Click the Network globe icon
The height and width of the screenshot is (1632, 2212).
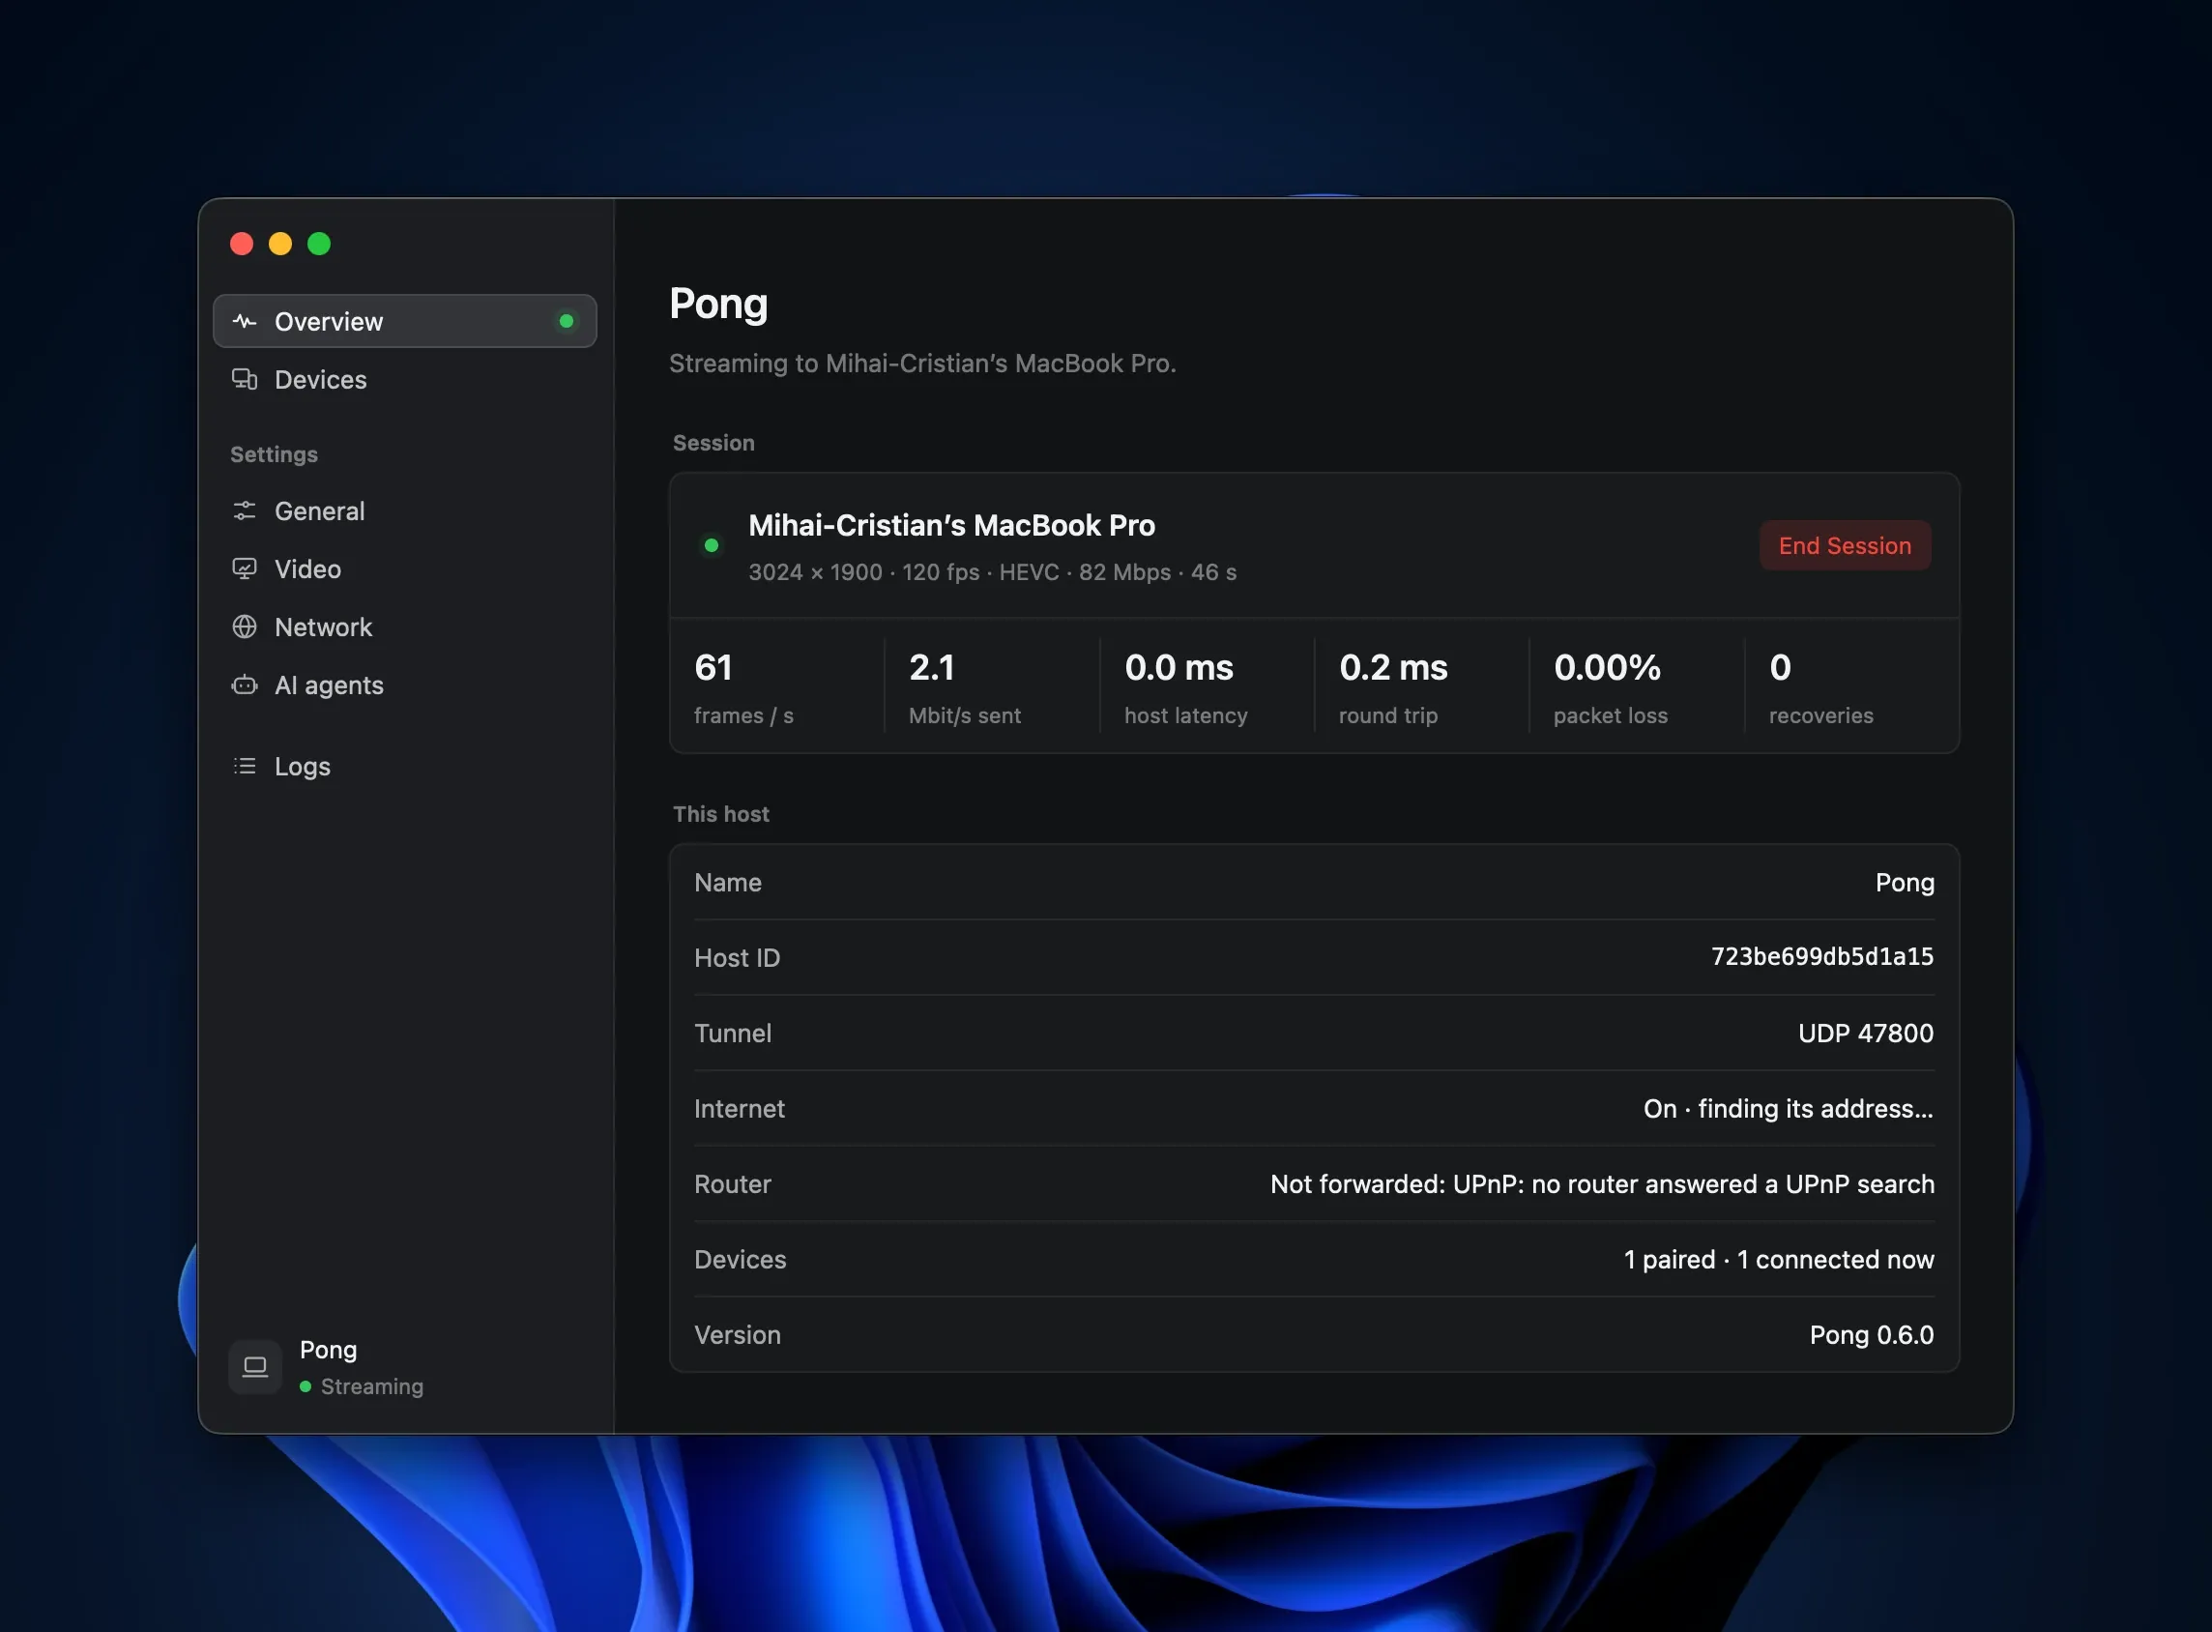[x=244, y=627]
